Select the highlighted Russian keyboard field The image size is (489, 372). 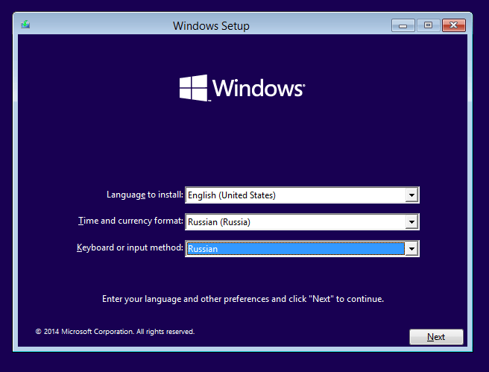(302, 249)
